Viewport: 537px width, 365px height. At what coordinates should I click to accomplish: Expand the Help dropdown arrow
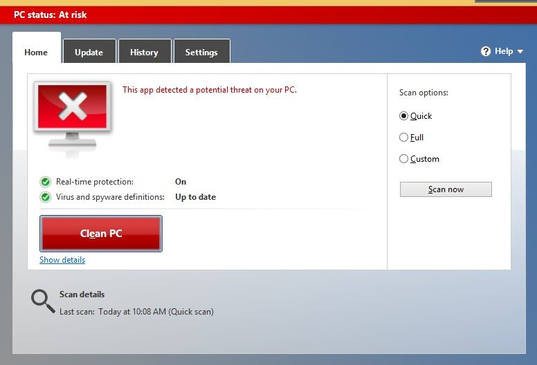(x=520, y=52)
